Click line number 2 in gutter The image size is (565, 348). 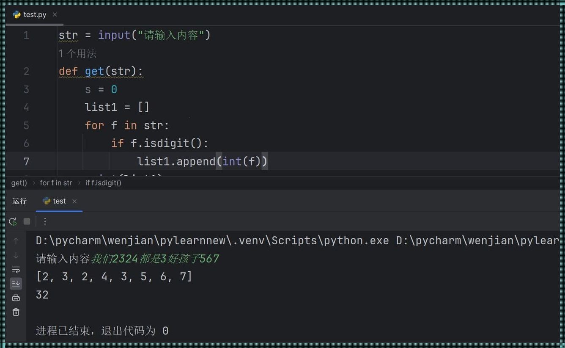26,71
